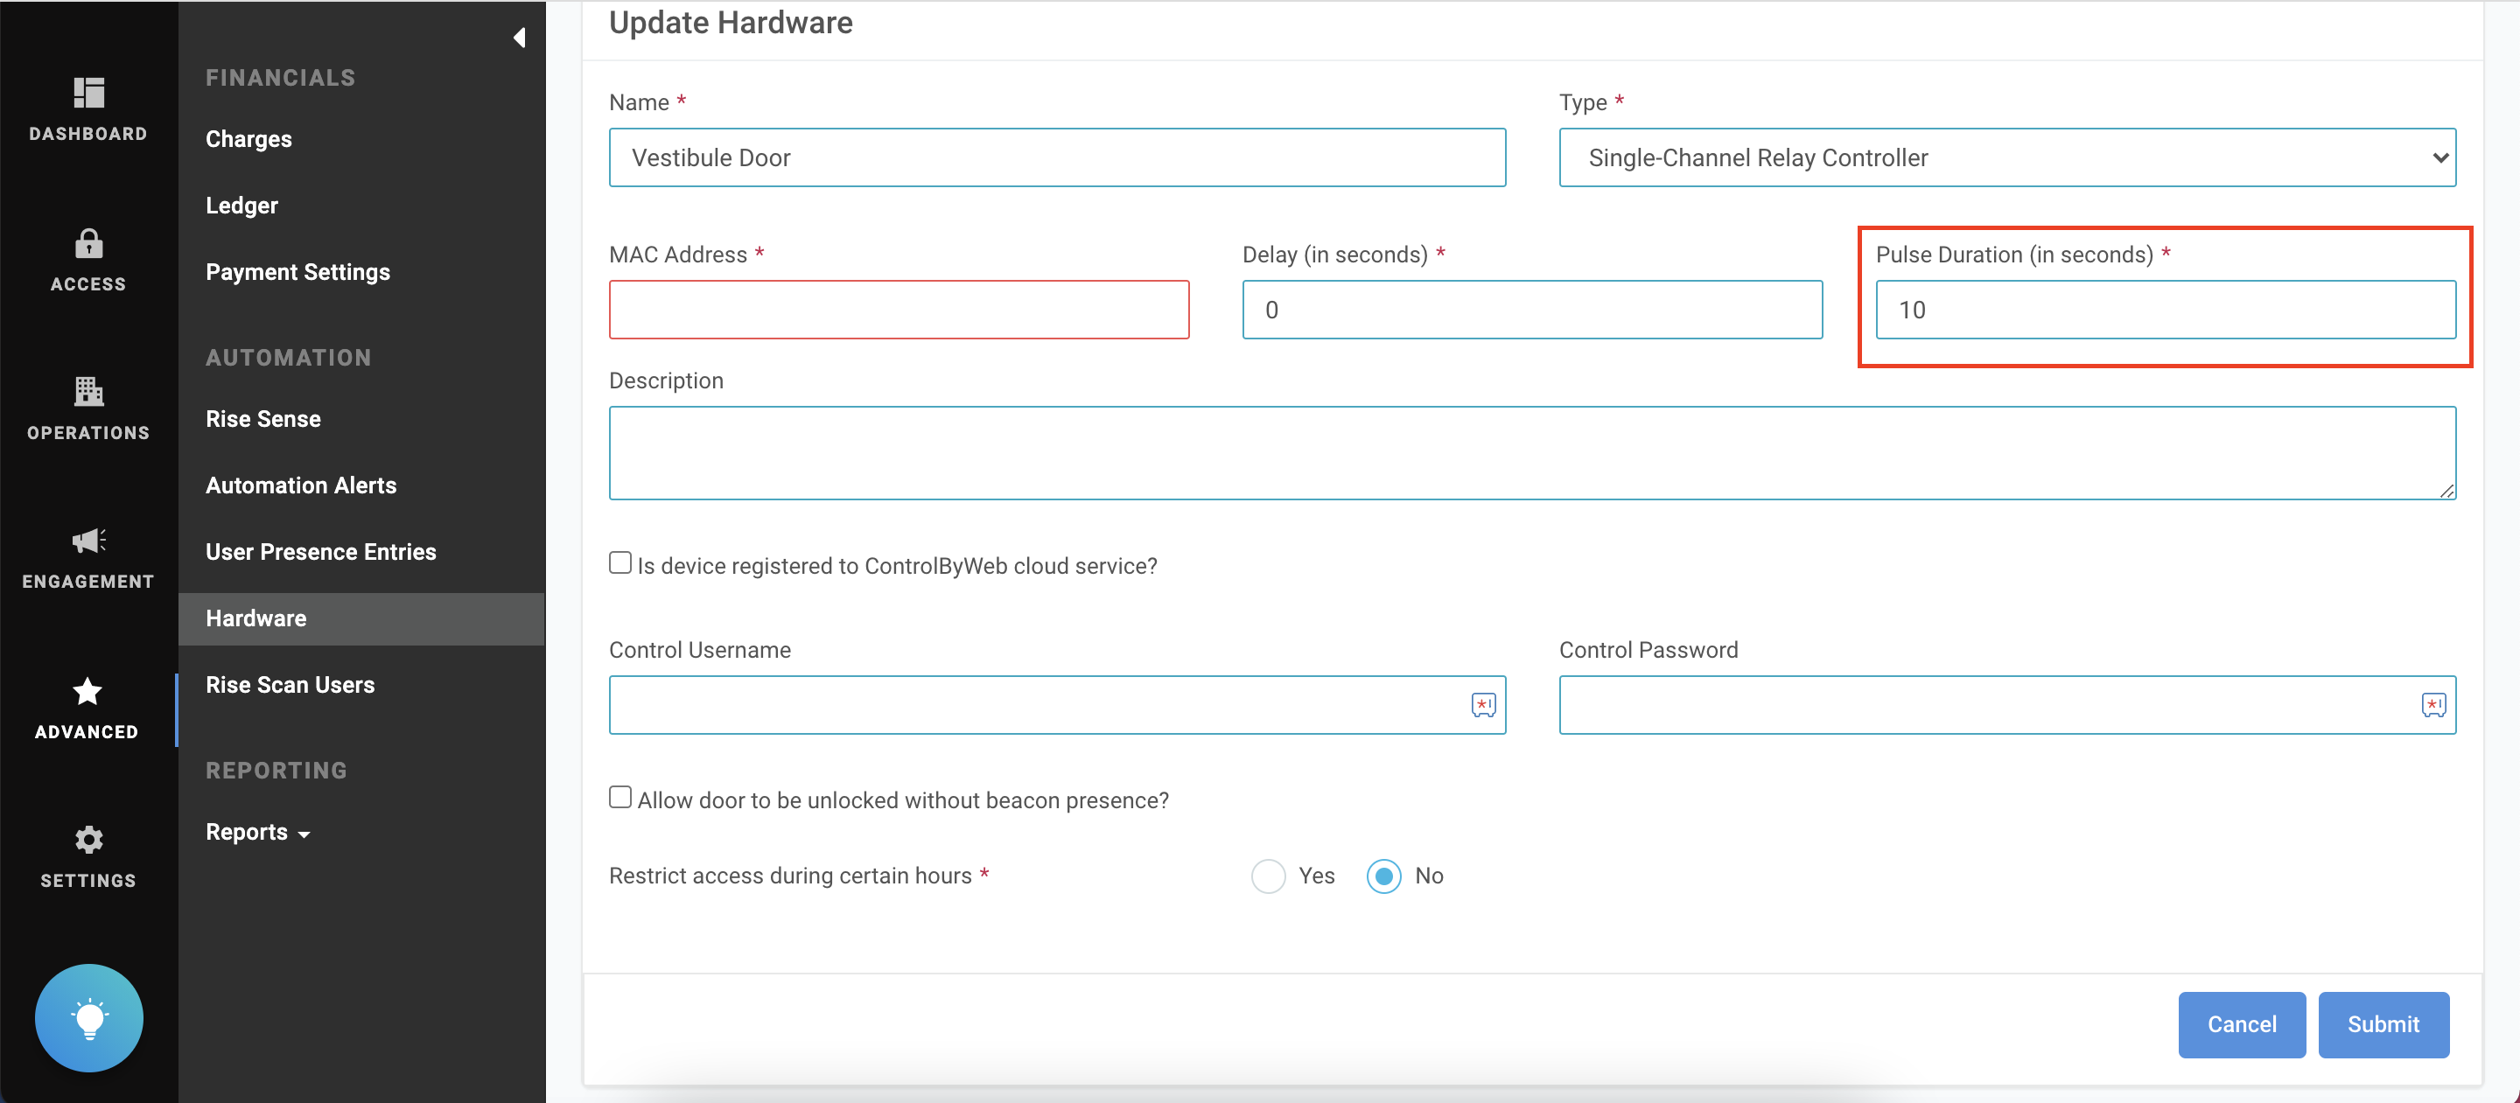Screen dimensions: 2520x1103
Task: Open the Operations building icon
Action: click(x=88, y=391)
